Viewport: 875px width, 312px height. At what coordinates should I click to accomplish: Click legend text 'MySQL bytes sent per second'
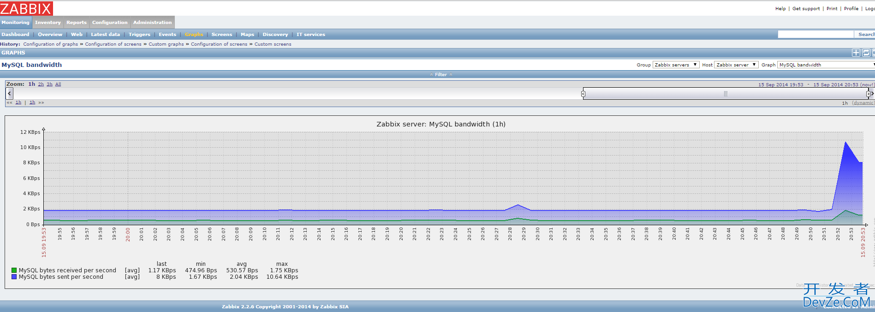click(x=61, y=277)
